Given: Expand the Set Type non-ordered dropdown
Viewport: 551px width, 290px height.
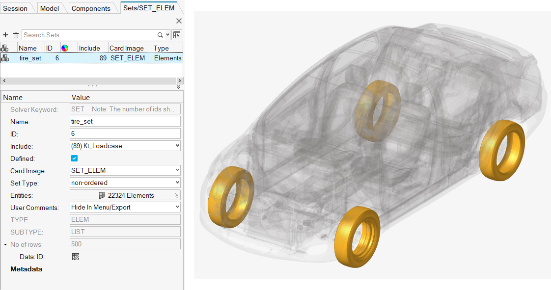Looking at the screenshot, I should (x=126, y=183).
